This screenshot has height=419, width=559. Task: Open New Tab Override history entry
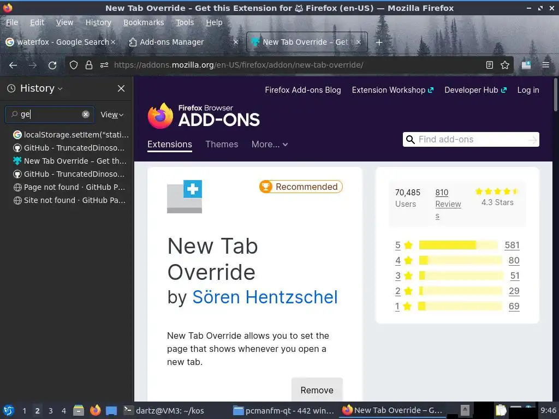click(x=70, y=161)
